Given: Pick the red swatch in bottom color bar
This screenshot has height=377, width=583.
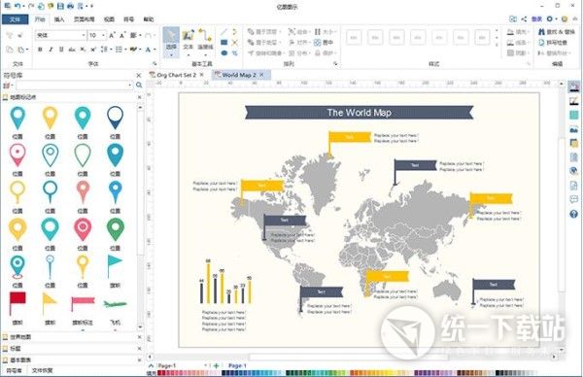Looking at the screenshot, I should coord(160,373).
